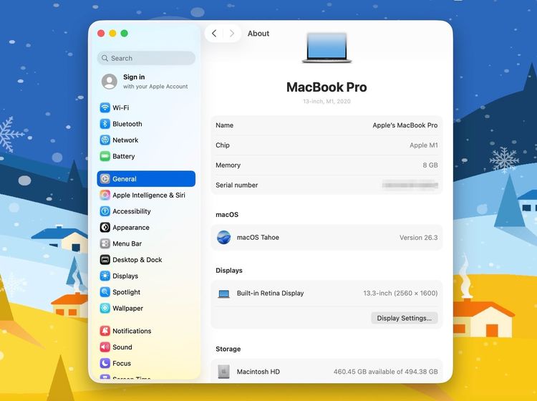
Task: Click the Appearance icon
Action: pos(105,228)
